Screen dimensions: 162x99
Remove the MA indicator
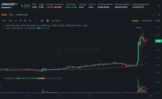(48, 28)
